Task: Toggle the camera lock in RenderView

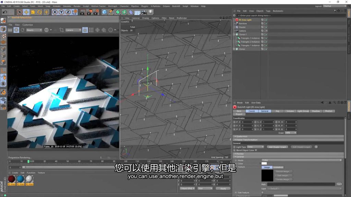Action: [x=85, y=30]
